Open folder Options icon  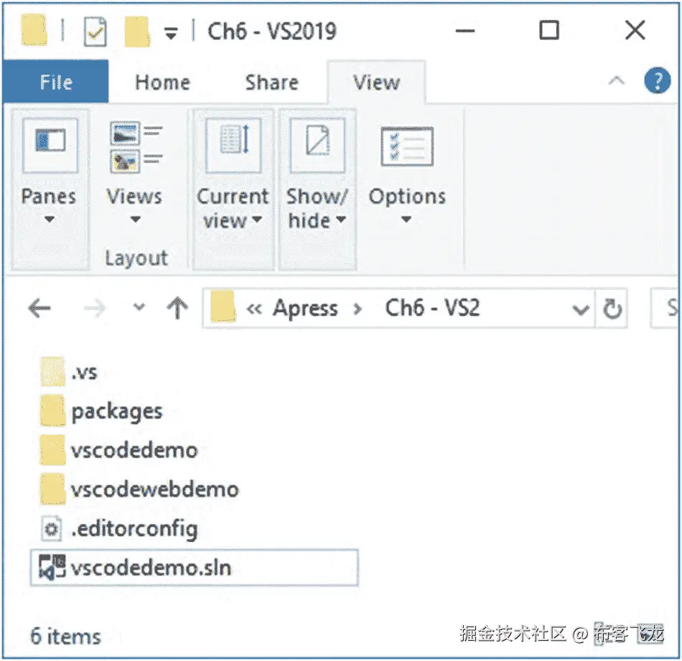[407, 147]
